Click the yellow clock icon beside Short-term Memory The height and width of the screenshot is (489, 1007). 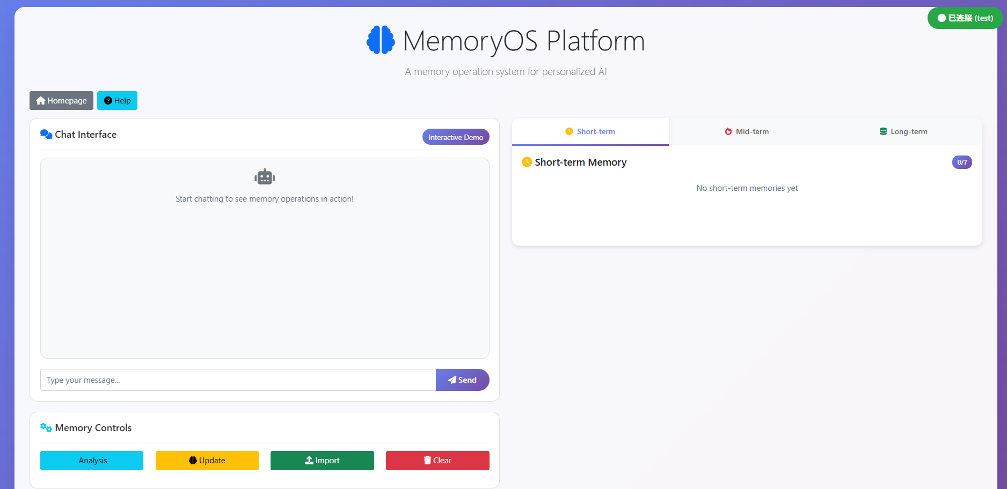coord(527,162)
